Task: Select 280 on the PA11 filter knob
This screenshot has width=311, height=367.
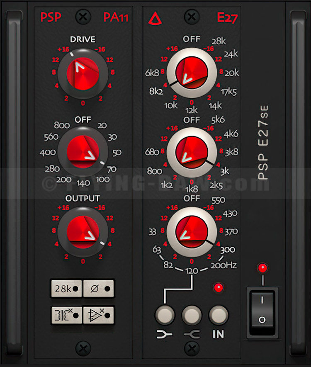Action: [52, 169]
